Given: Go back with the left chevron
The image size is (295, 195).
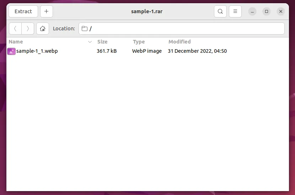Looking at the screenshot, I should point(15,29).
